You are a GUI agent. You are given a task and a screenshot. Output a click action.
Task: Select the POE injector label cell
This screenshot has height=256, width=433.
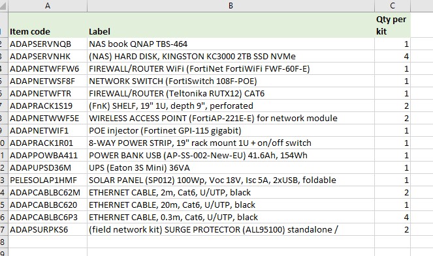(231, 131)
